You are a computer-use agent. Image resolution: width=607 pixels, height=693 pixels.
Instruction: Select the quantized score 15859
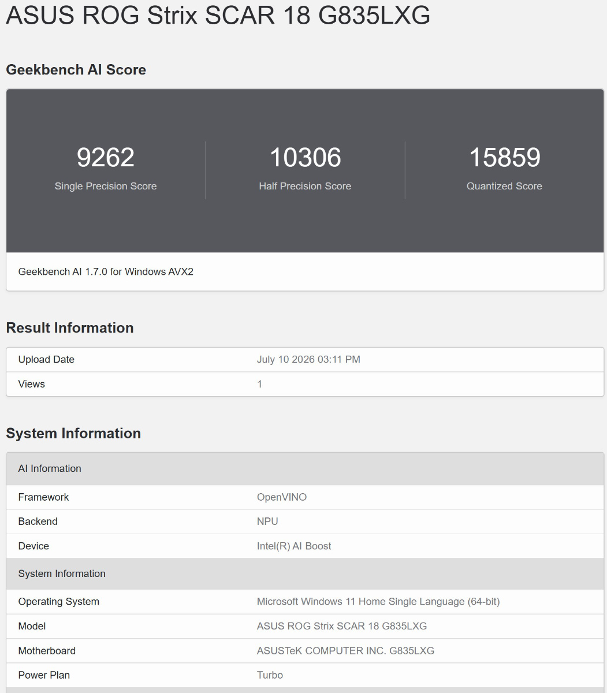pyautogui.click(x=505, y=157)
